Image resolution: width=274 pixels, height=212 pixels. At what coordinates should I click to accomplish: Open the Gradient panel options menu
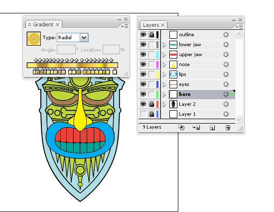point(125,26)
